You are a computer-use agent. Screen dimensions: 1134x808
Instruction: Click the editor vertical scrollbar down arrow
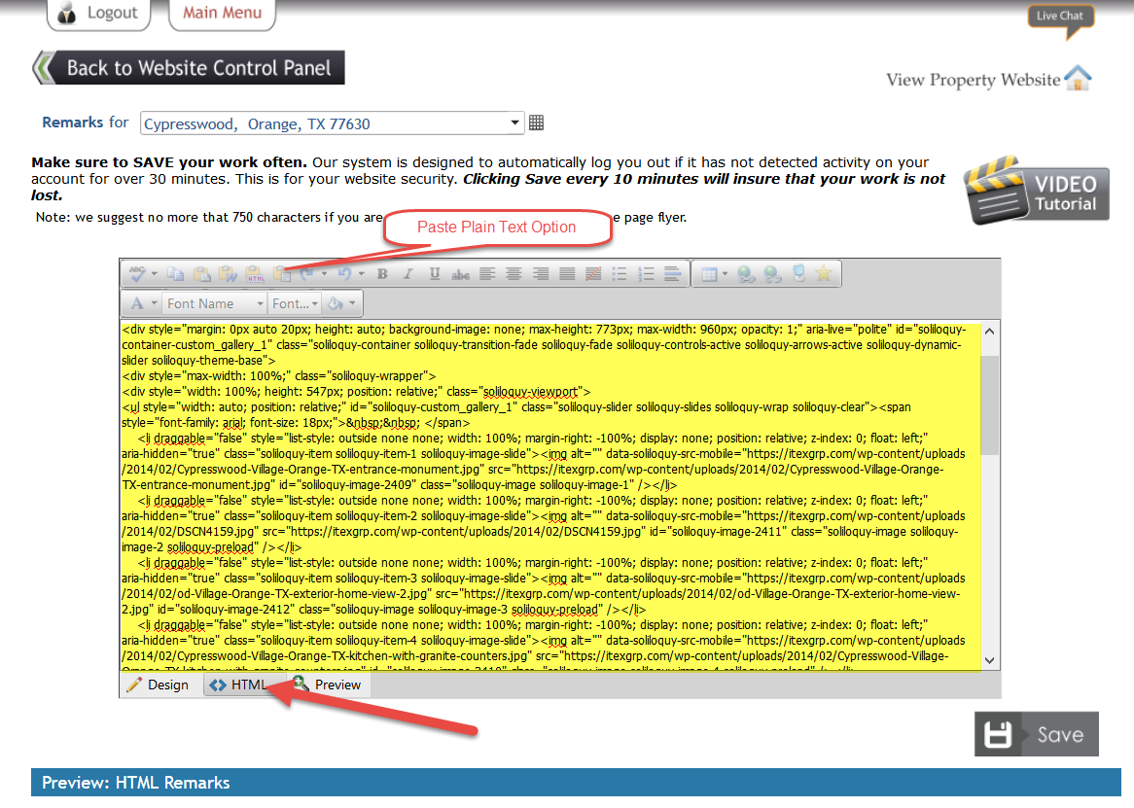click(x=989, y=660)
